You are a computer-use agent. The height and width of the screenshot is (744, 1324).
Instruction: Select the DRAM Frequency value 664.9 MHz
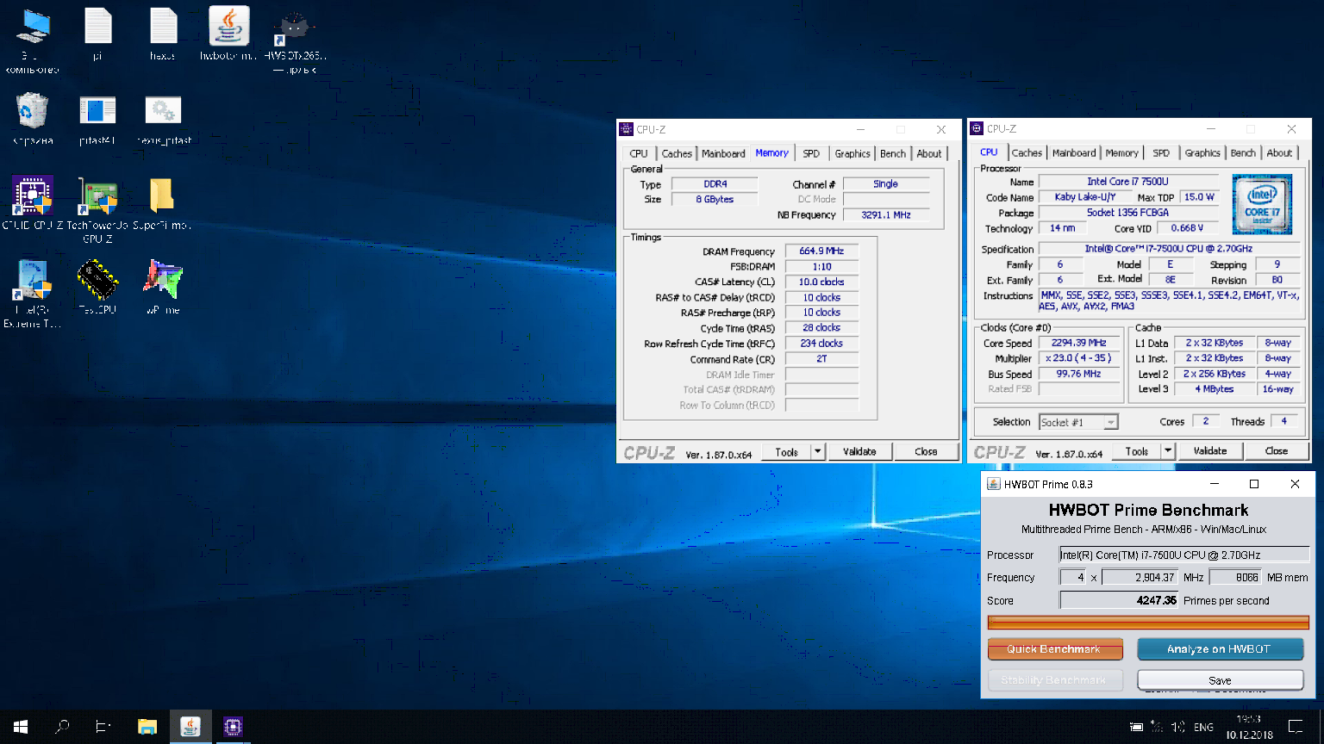pyautogui.click(x=821, y=251)
